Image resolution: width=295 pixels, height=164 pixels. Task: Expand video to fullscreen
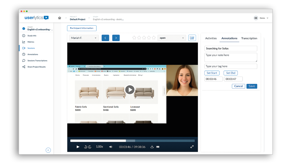(x=192, y=147)
